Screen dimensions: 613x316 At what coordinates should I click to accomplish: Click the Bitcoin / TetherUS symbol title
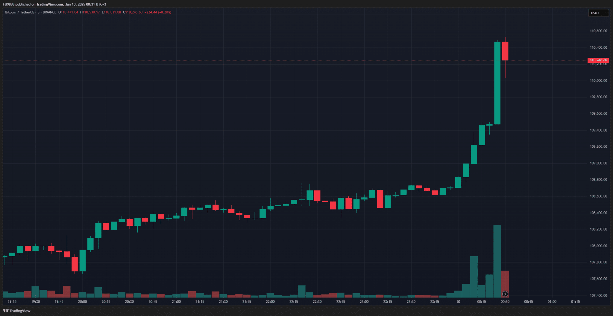point(19,12)
